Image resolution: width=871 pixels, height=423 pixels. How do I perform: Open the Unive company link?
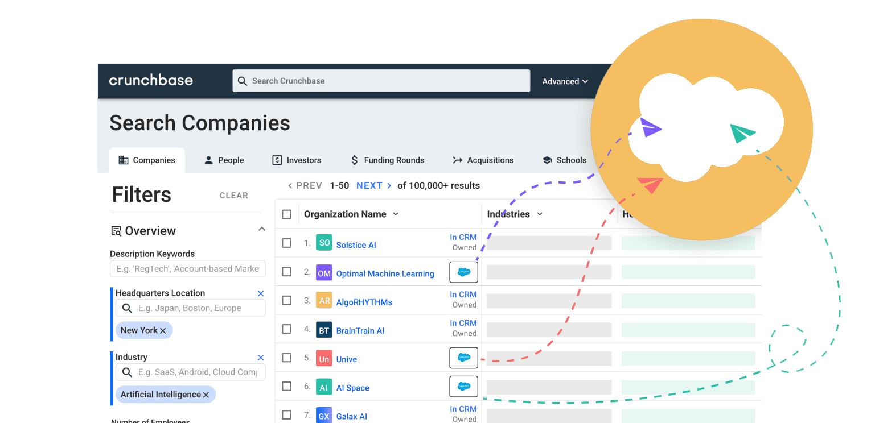pyautogui.click(x=347, y=359)
